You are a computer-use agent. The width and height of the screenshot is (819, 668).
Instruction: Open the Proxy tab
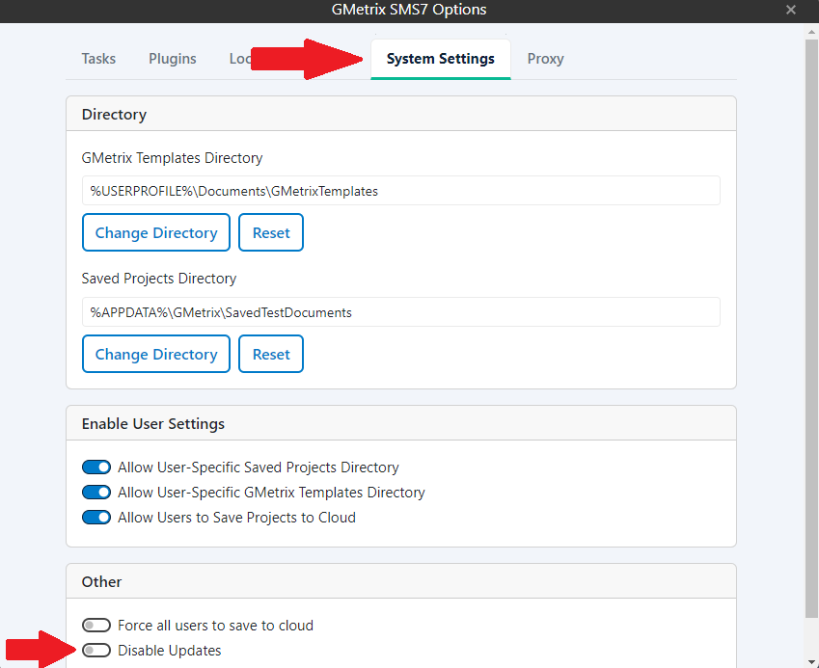[x=545, y=59]
